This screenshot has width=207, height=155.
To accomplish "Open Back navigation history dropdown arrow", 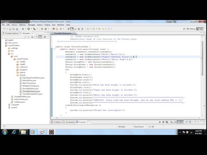I will pyautogui.click(x=106, y=29).
